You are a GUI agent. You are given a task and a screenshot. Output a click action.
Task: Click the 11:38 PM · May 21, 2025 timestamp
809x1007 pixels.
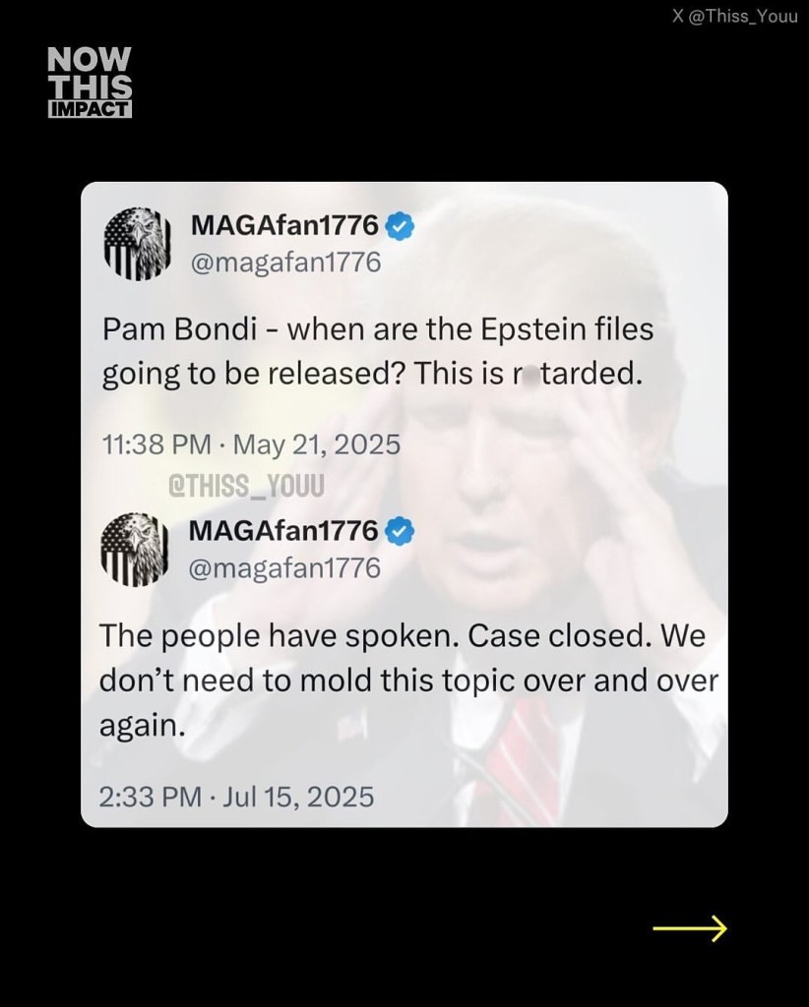tap(251, 444)
